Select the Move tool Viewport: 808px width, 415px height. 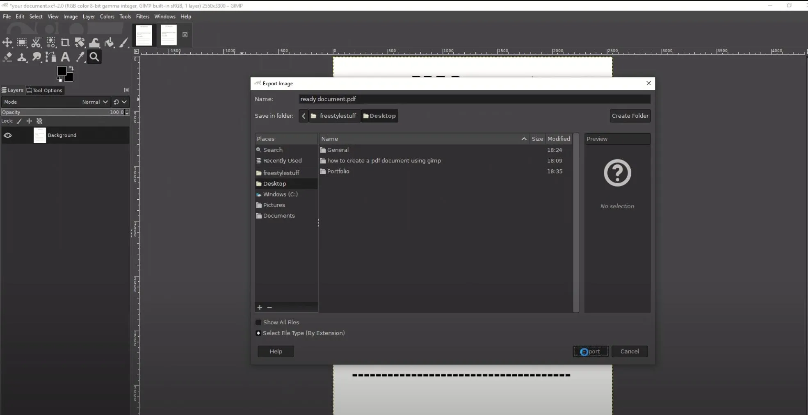(x=7, y=43)
